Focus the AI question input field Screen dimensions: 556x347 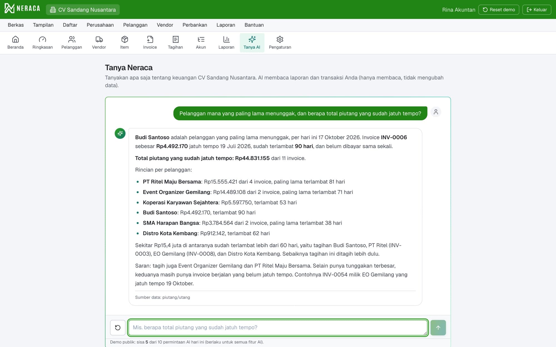(278, 328)
